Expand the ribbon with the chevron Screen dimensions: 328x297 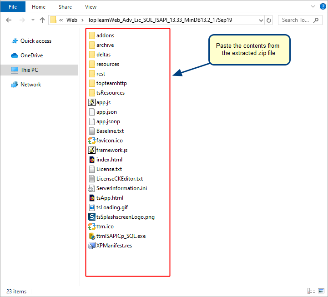[313, 6]
